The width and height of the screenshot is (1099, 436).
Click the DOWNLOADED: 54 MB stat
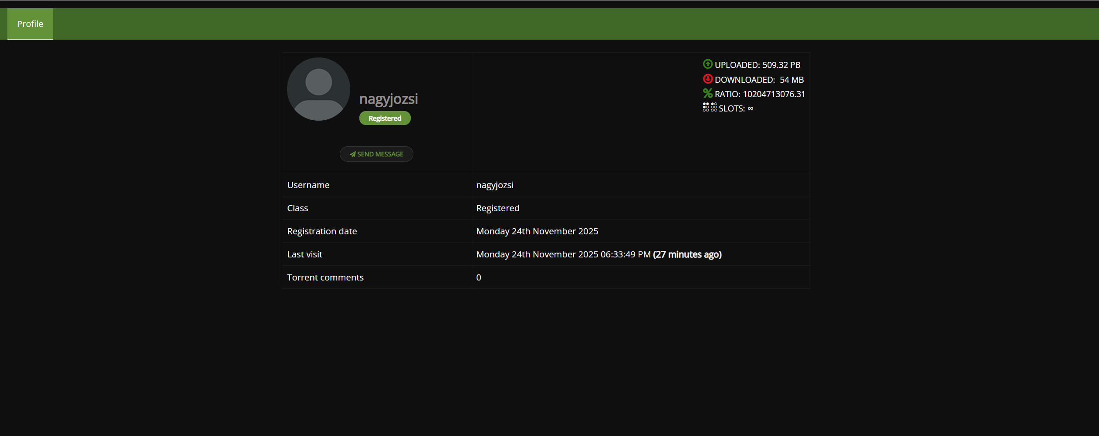tap(759, 79)
